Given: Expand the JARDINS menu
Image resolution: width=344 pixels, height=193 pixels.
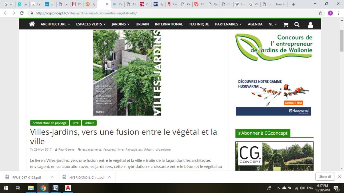Looking at the screenshot, I should (x=120, y=24).
